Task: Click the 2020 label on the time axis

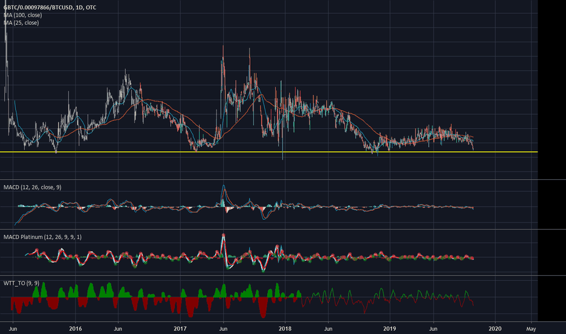Action: pyautogui.click(x=494, y=329)
